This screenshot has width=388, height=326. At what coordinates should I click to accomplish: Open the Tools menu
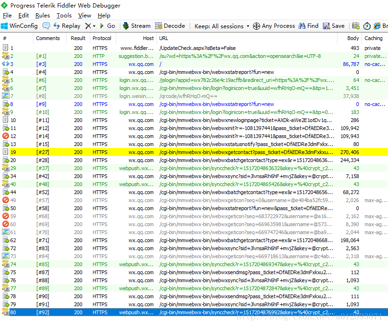click(64, 16)
